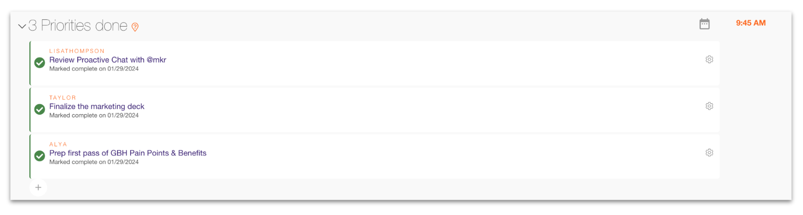Open Prep first pass of GBH Pain Points
The height and width of the screenshot is (215, 803).
[x=128, y=153]
